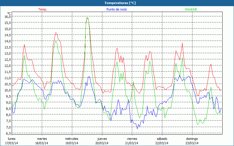Click the 20/03/14 date label
Image resolution: width=234 pixels, height=146 pixels.
pos(102,143)
